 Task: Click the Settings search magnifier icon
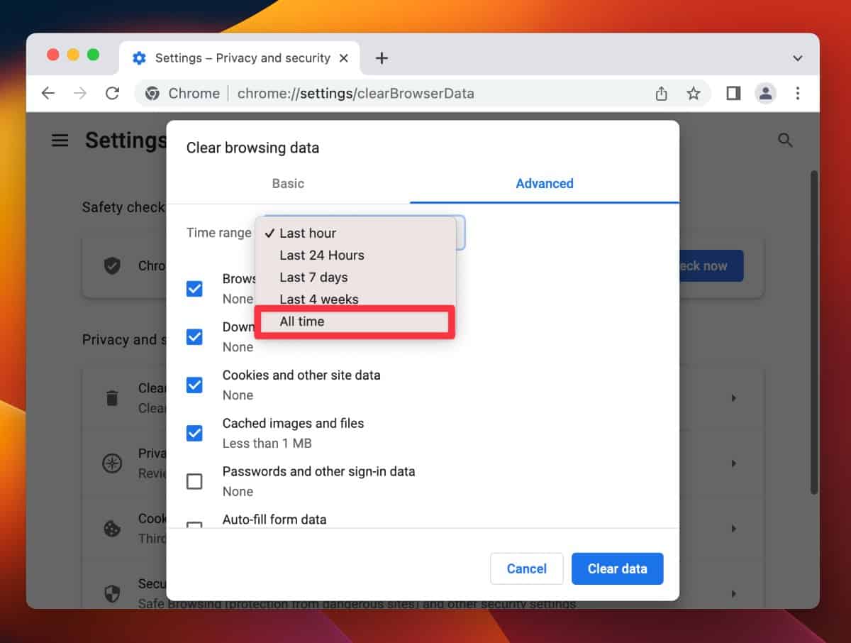[x=785, y=140]
